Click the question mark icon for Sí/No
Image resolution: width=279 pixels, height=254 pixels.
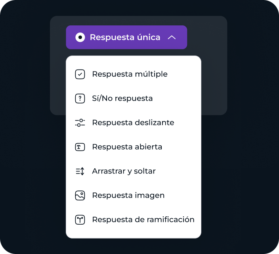tap(80, 98)
